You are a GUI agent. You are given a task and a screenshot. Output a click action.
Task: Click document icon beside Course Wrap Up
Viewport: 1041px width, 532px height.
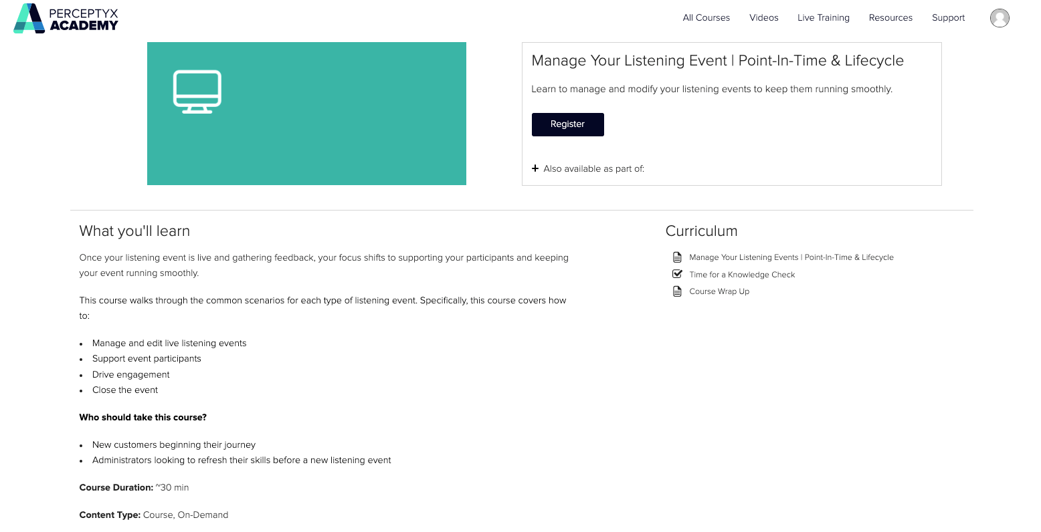(x=677, y=291)
